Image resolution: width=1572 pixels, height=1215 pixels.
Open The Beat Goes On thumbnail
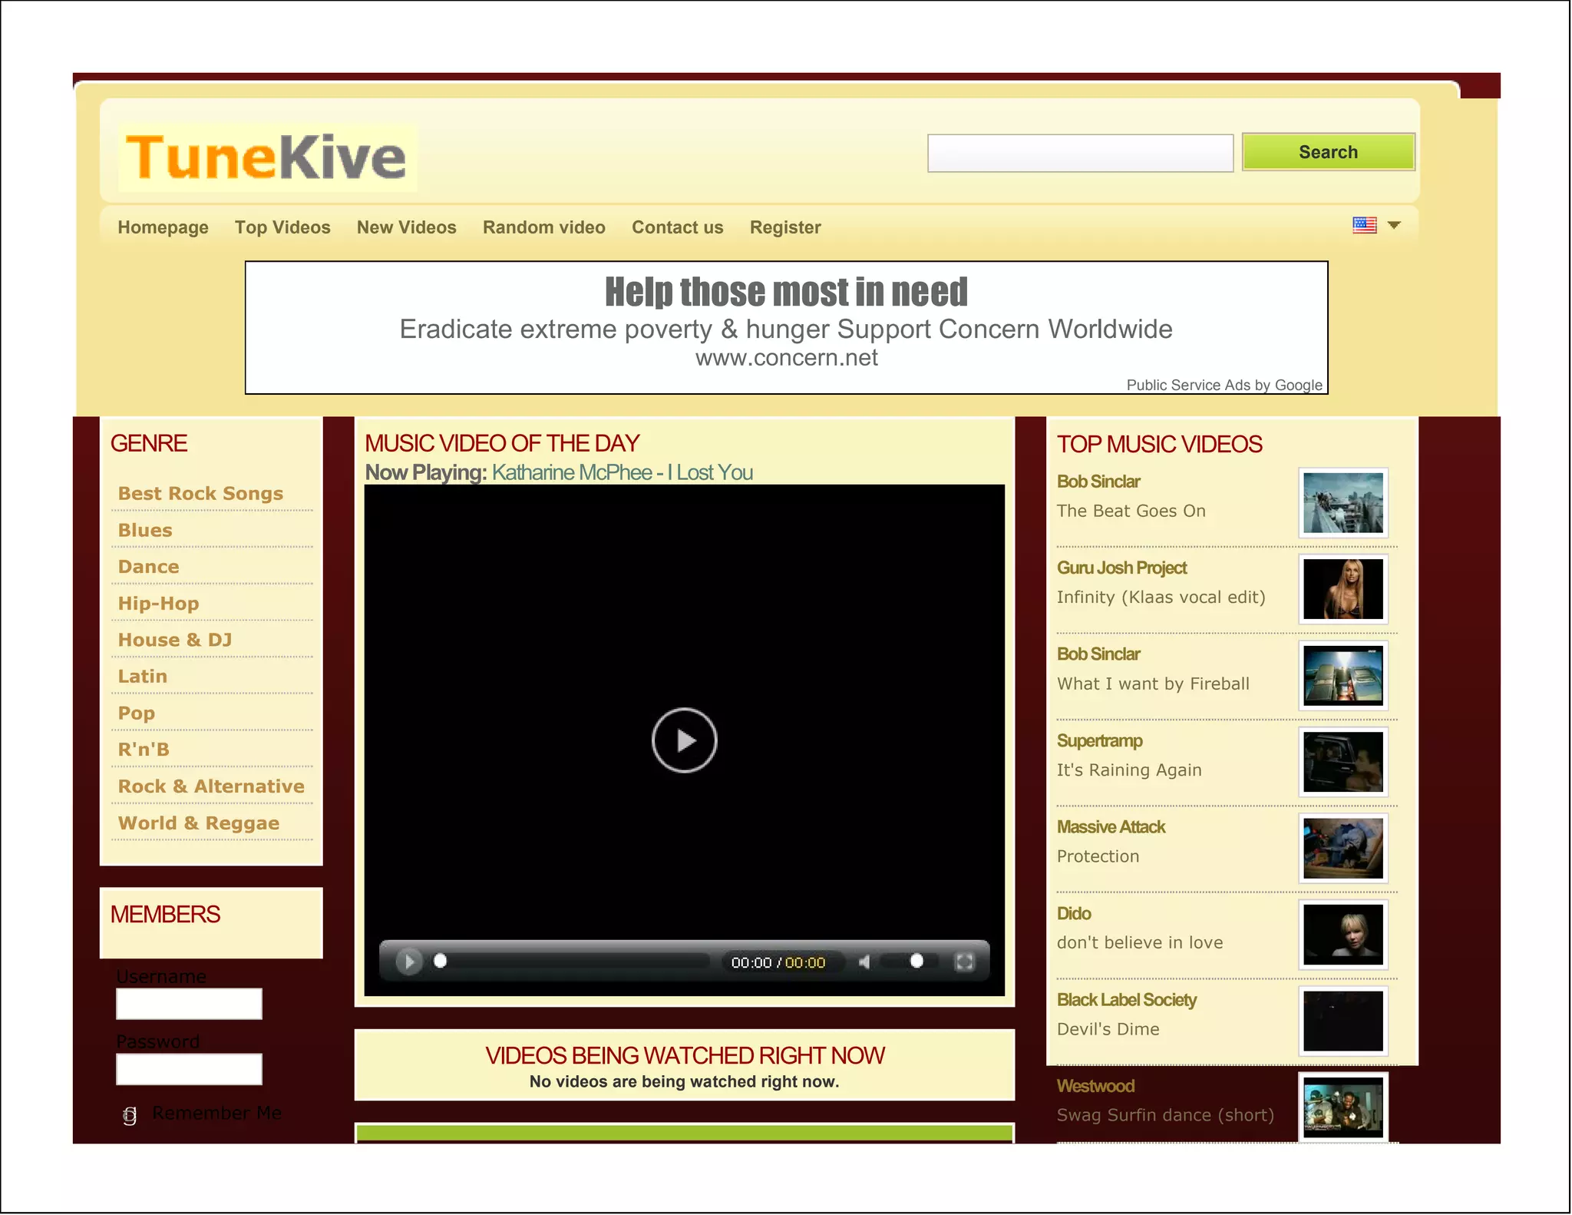click(1342, 503)
